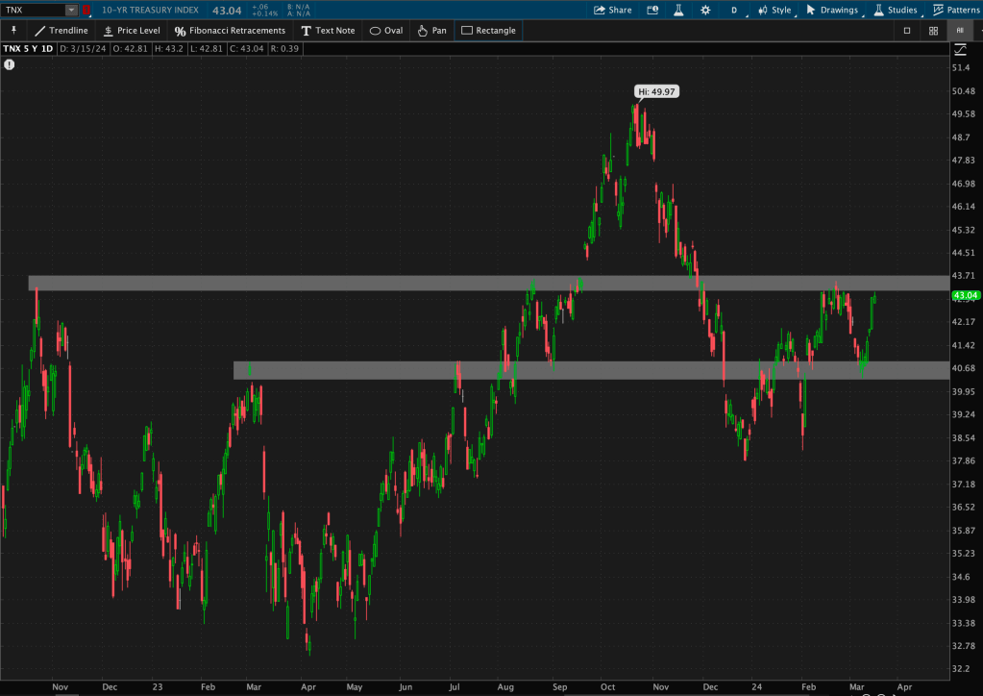Image resolution: width=983 pixels, height=696 pixels.
Task: Open the Drawings menu button
Action: click(x=831, y=10)
